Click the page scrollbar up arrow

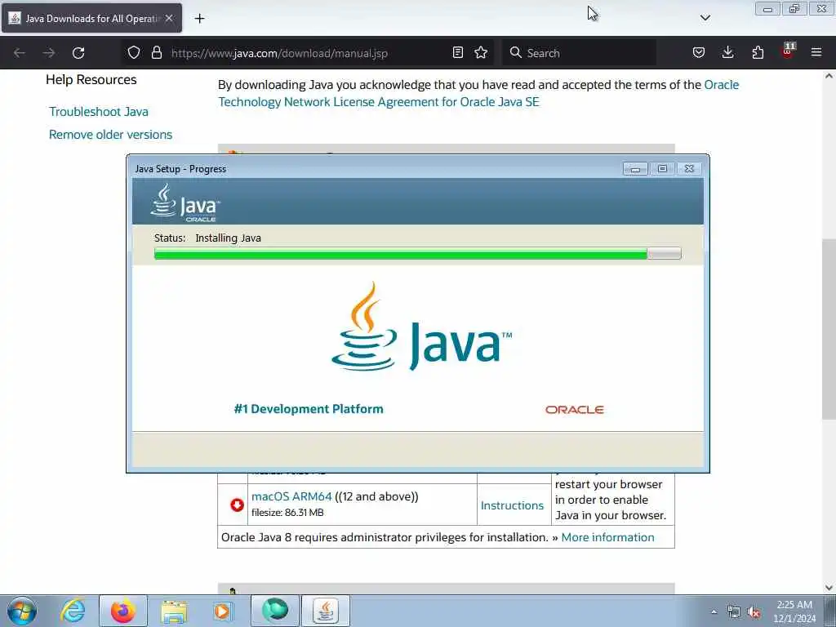tap(829, 76)
